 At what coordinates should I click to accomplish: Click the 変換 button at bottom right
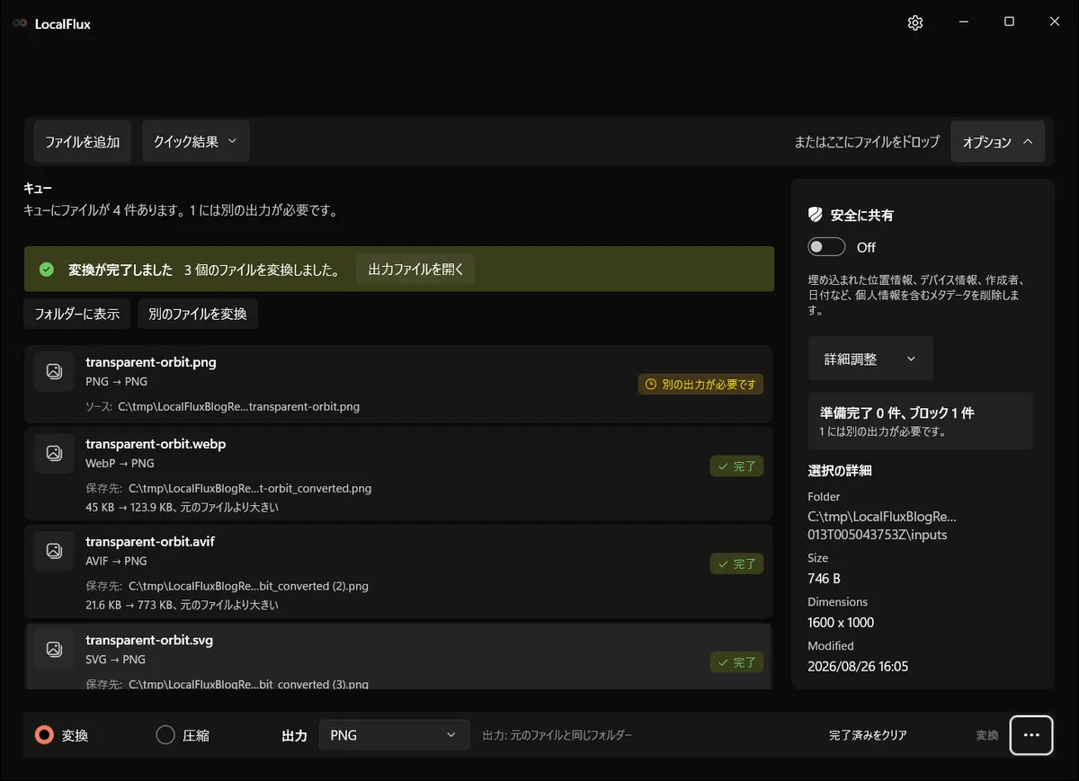[x=987, y=735]
